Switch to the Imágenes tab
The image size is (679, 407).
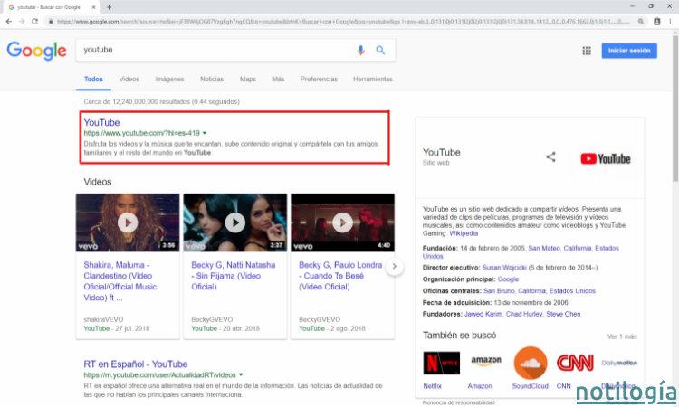170,80
